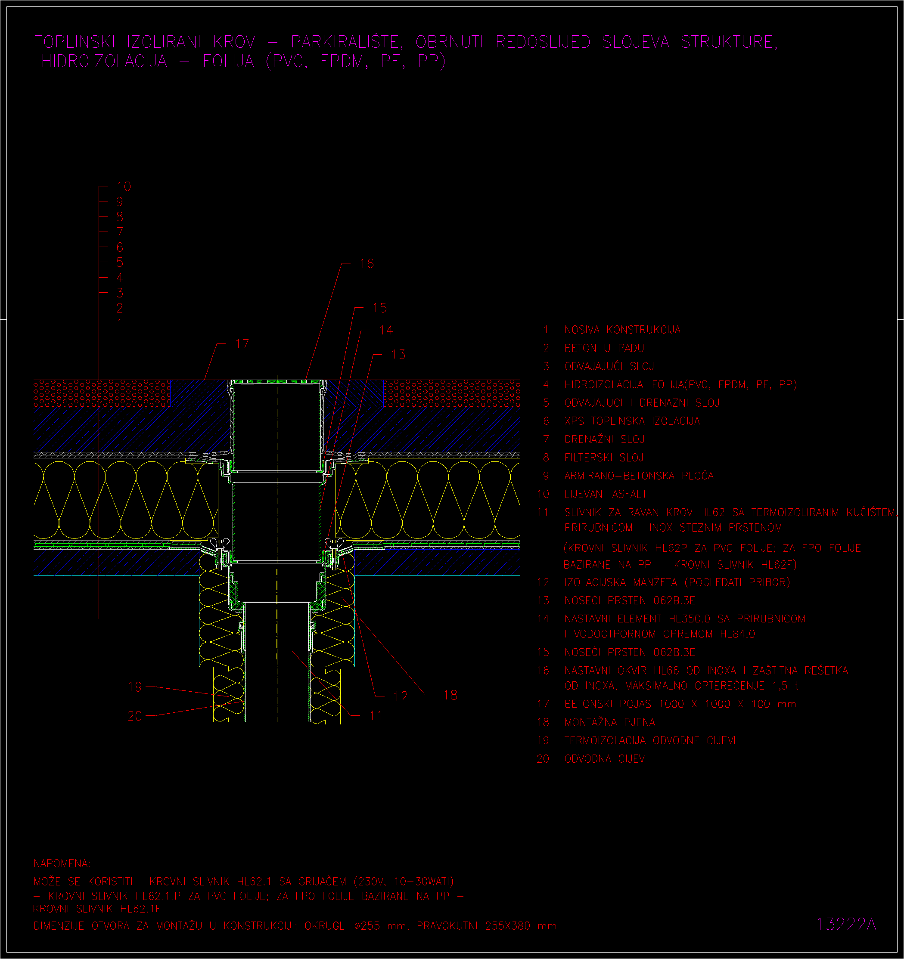
Task: Select 'IZOLACIJSKA MANŽETA (POGLEDATI PRIBOR)' text
Action: [677, 583]
